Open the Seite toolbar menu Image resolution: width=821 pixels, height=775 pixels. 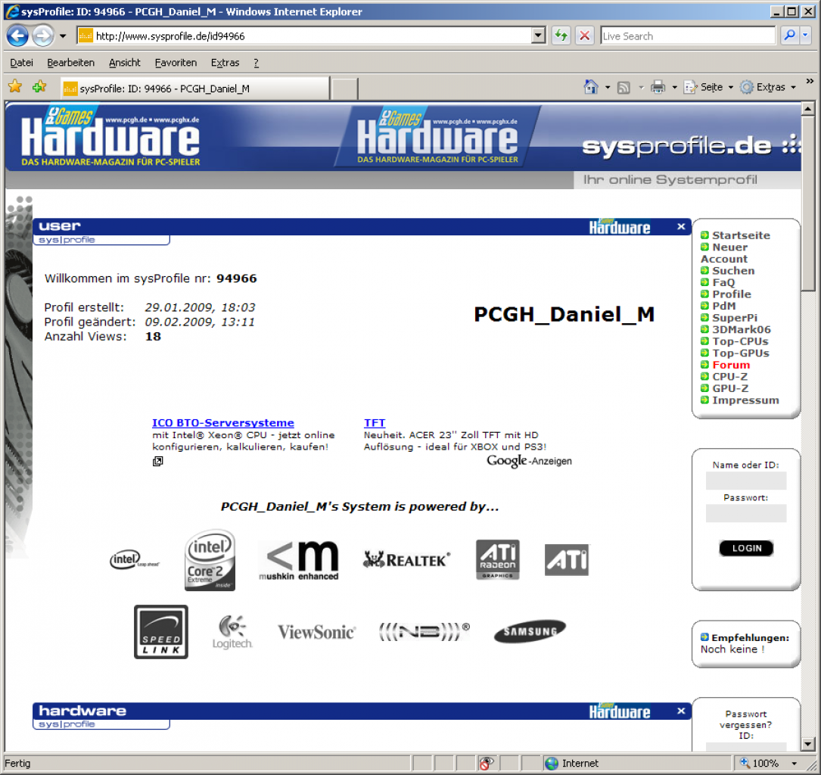(708, 87)
